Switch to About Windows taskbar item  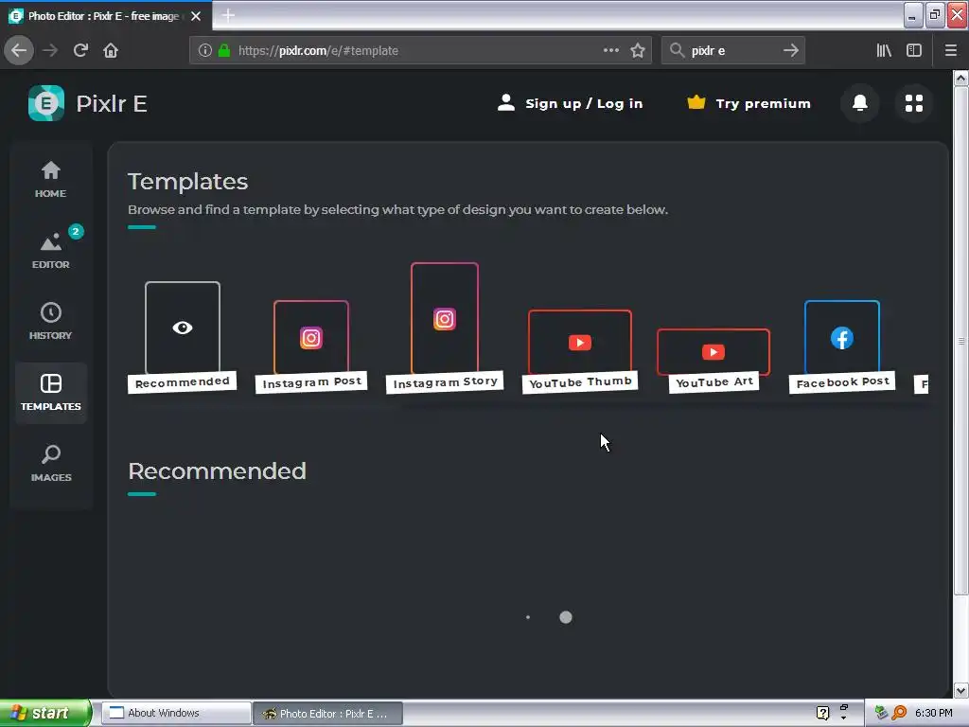point(175,713)
